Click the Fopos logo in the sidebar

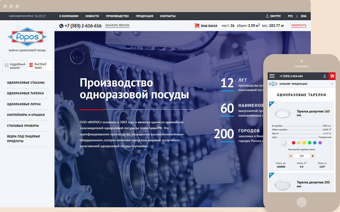(27, 37)
